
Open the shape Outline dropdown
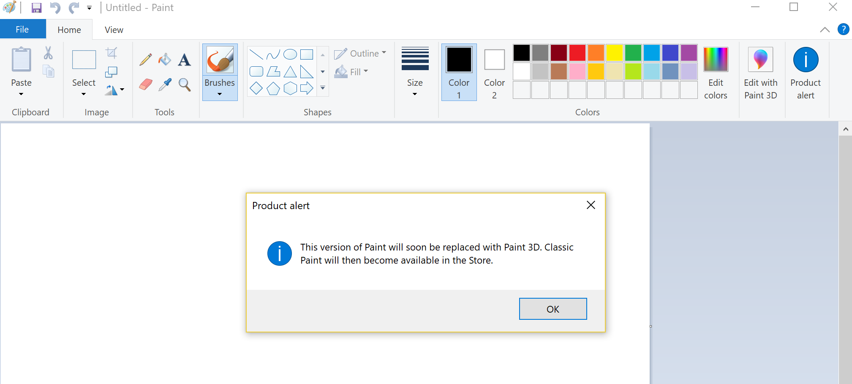point(360,54)
